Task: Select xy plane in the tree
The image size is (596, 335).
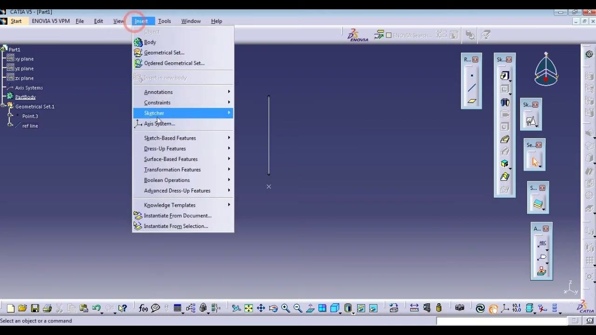Action: [x=24, y=59]
